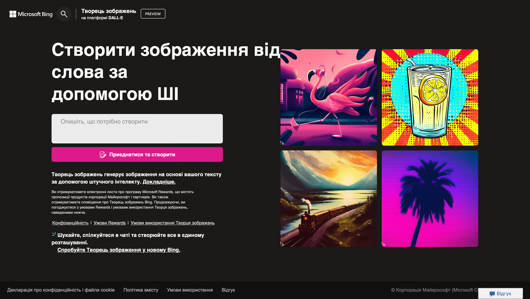The height and width of the screenshot is (299, 530).
Task: Open search with the magnifier icon
Action: 64,14
